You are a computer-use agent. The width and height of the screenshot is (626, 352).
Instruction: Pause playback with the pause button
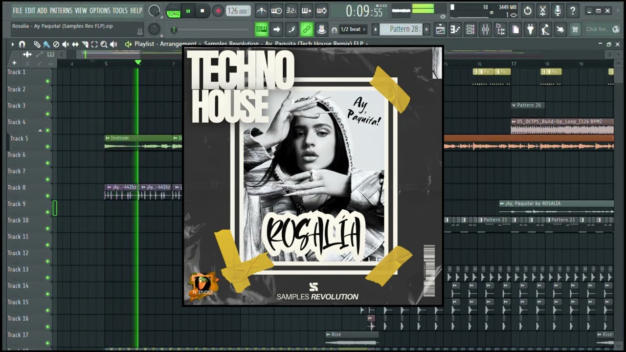tap(188, 11)
